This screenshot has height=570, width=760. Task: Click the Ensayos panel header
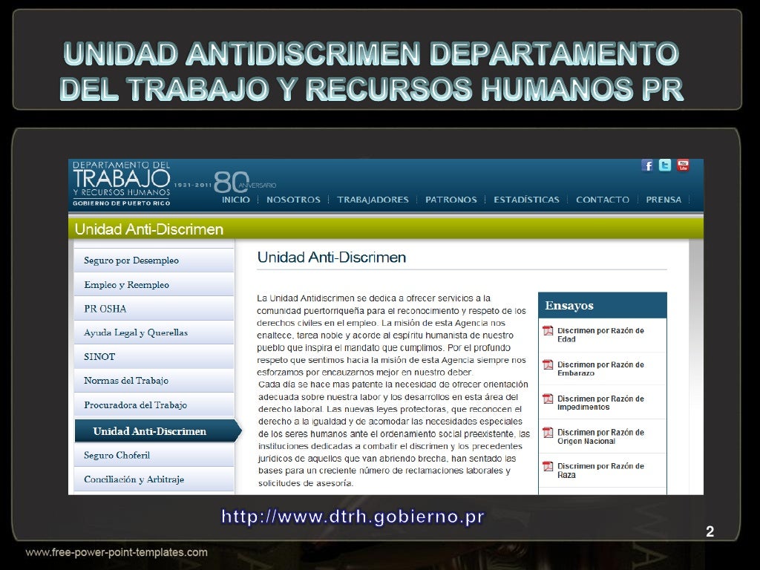[603, 305]
